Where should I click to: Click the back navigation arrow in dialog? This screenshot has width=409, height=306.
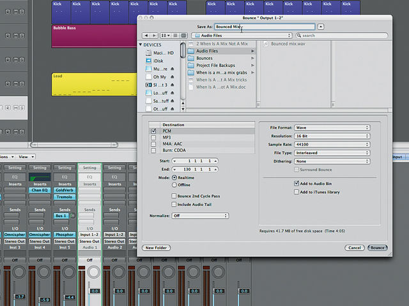click(x=146, y=36)
